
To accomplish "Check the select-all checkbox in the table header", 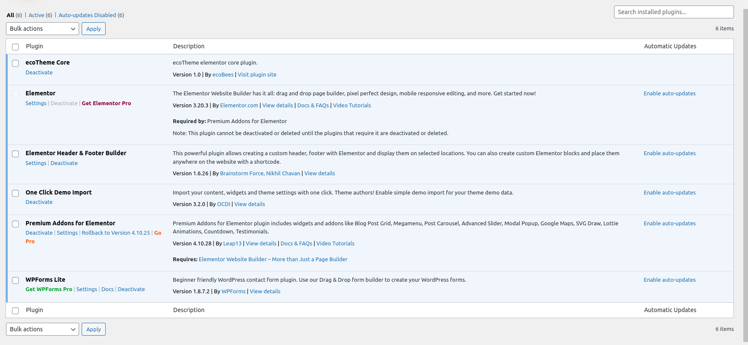I will [15, 47].
